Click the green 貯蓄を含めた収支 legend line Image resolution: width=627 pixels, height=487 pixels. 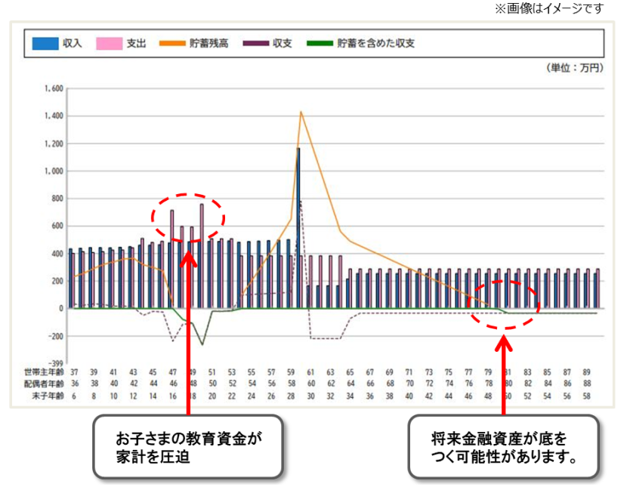(x=320, y=44)
